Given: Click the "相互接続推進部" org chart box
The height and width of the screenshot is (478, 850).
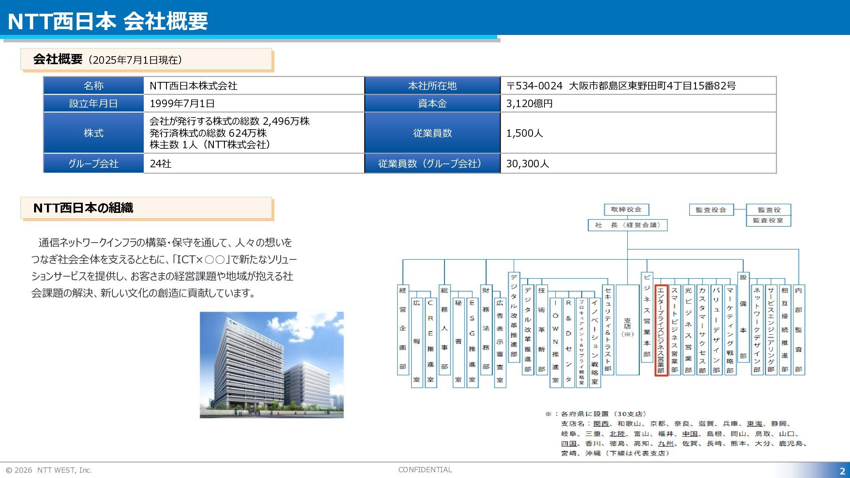Looking at the screenshot, I should click(x=785, y=330).
